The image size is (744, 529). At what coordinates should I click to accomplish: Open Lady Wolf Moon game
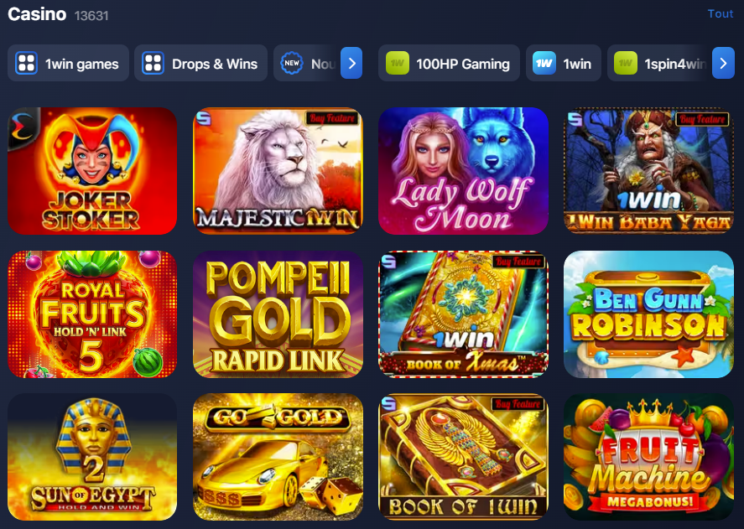click(463, 171)
